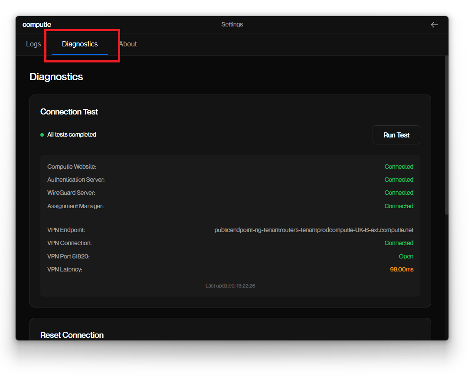This screenshot has width=468, height=376.
Task: Click the Computle Website Connected status
Action: coord(399,167)
